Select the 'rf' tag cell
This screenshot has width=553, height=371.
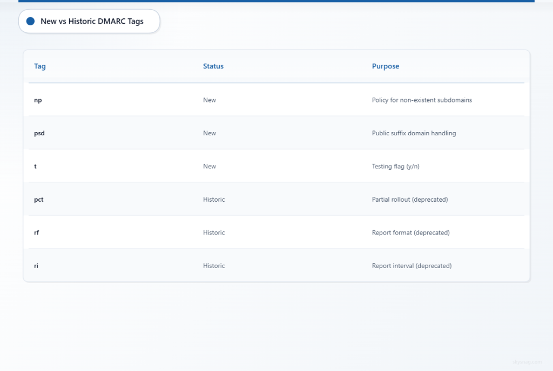click(x=36, y=232)
